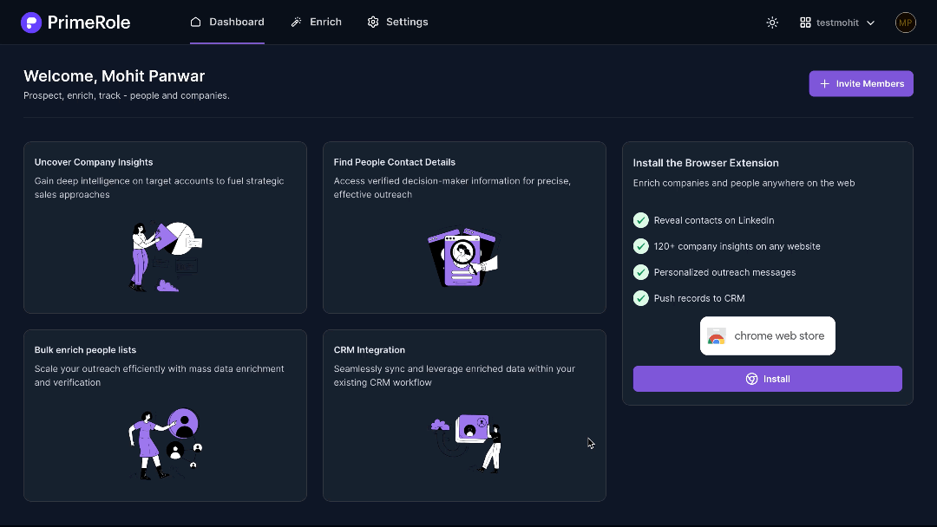
Task: Select the Find People Contact Details card
Action: click(464, 227)
